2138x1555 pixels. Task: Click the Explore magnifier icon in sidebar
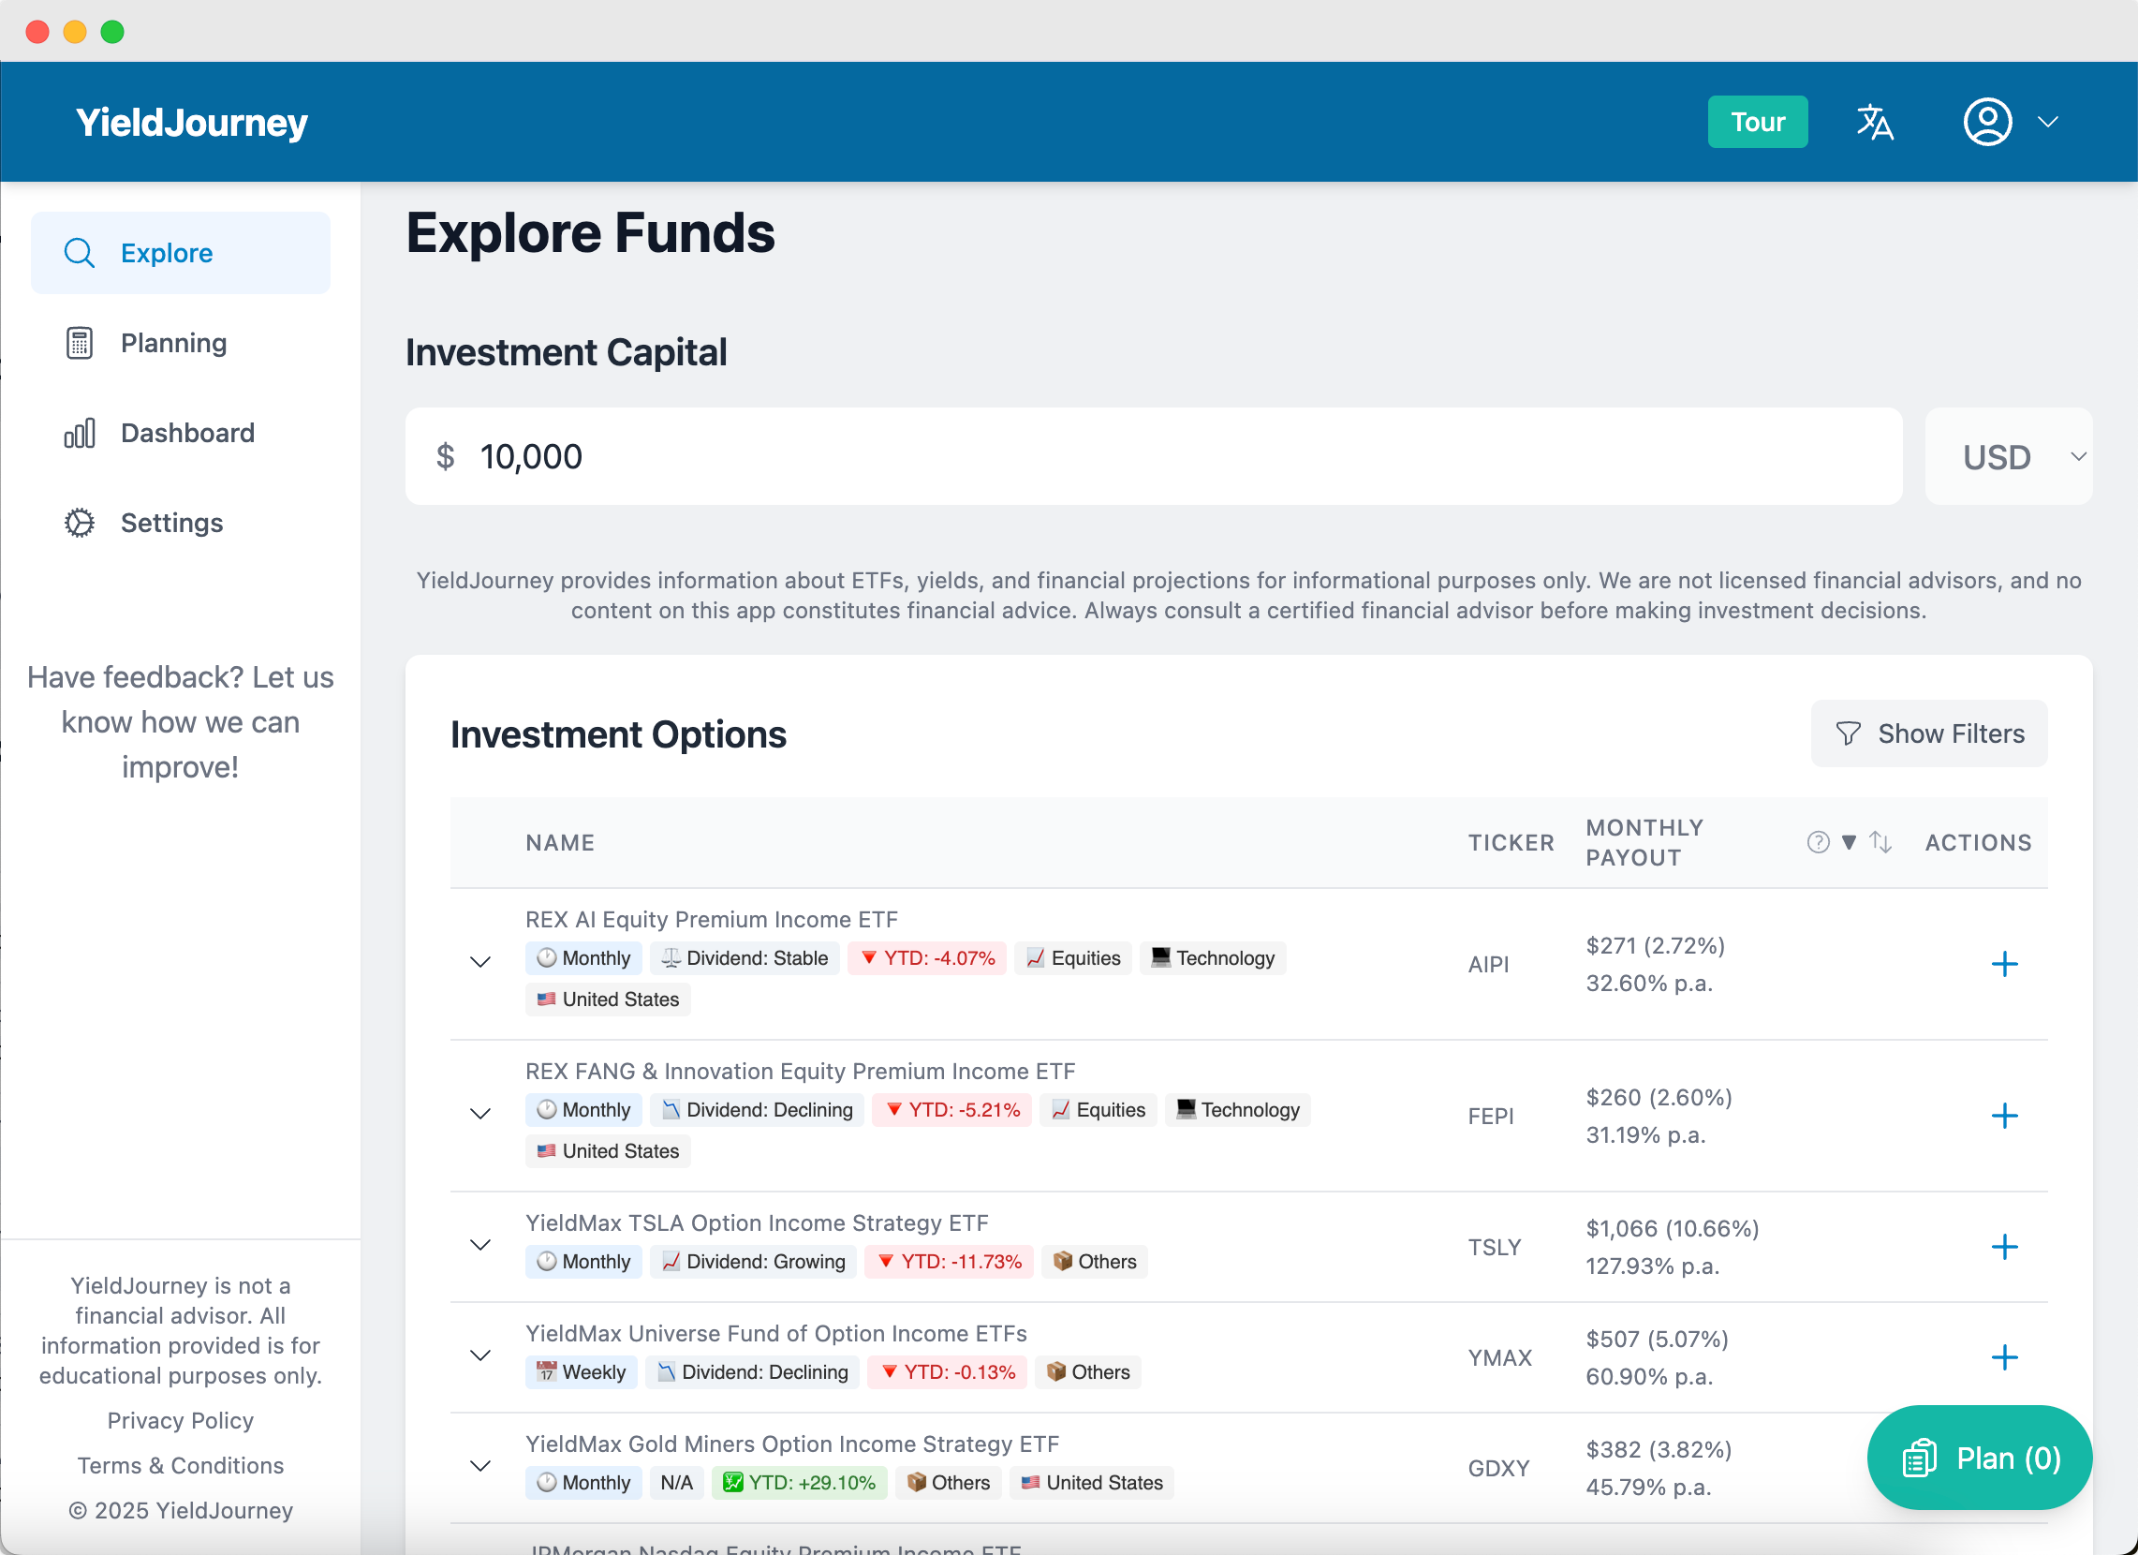[80, 253]
